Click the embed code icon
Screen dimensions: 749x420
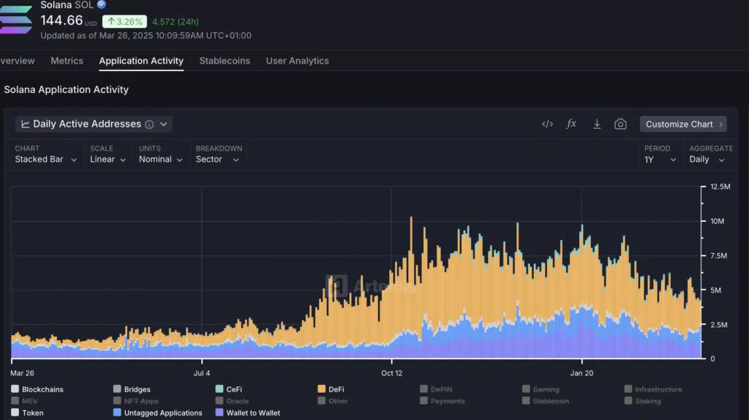(547, 124)
